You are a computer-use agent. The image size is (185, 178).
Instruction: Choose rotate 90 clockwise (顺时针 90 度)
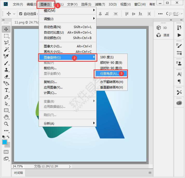pos(111,62)
